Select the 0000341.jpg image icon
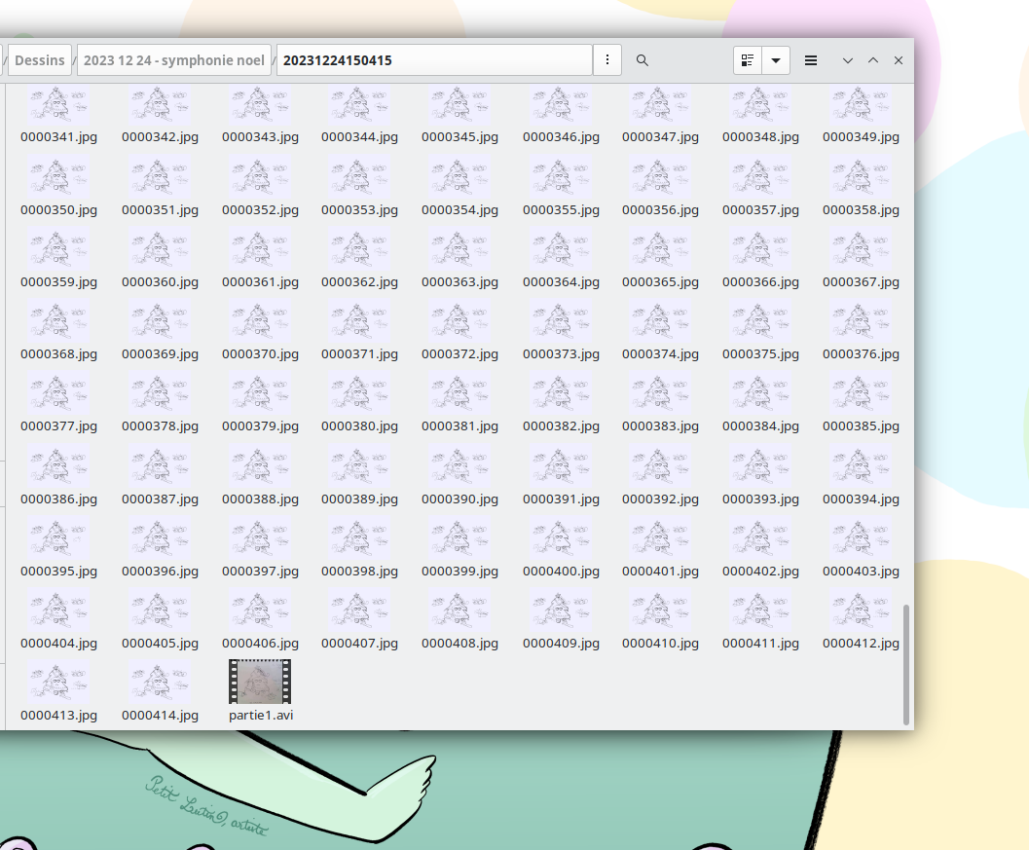This screenshot has height=850, width=1029. 58,104
